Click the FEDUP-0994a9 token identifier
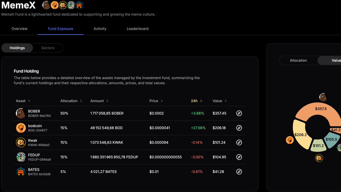Screen dimensions: 341x192 39,160
